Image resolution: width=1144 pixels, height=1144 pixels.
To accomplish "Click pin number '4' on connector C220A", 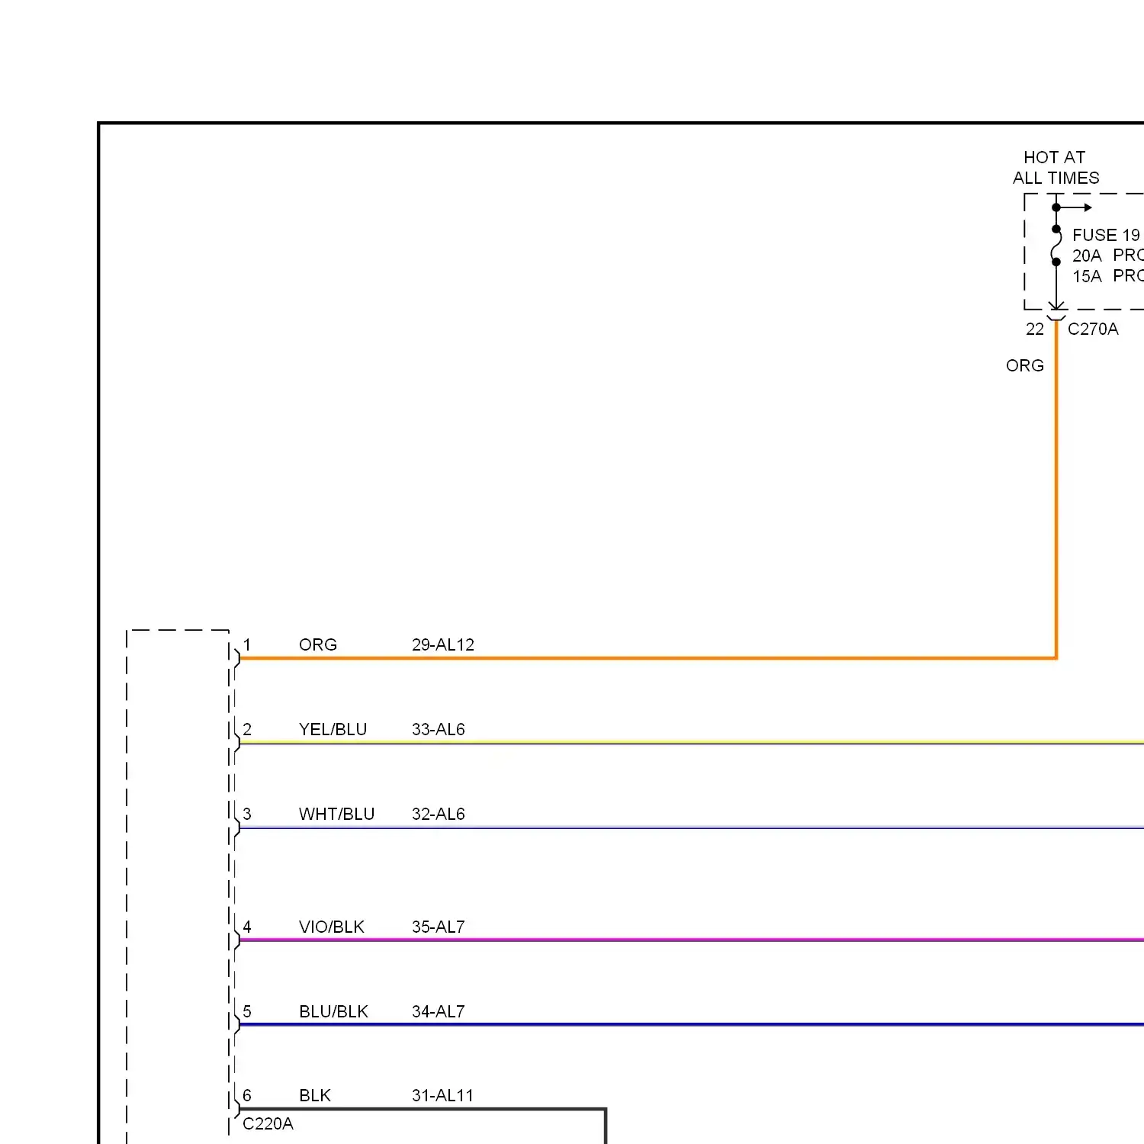I will [247, 927].
